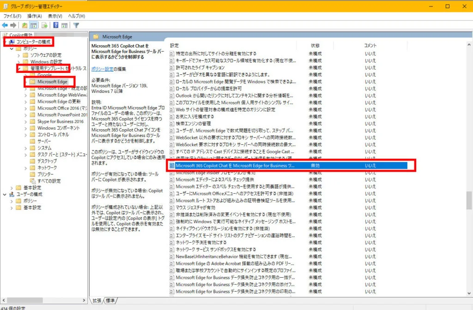This screenshot has width=473, height=310.
Task: Open the ファイル(F) menu
Action: click(12, 16)
